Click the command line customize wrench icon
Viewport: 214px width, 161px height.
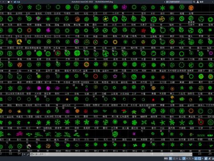point(28,154)
